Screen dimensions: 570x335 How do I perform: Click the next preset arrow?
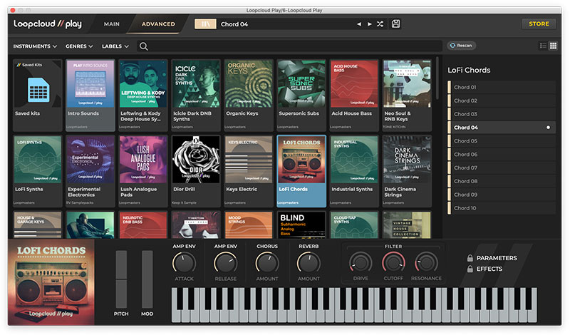[x=369, y=24]
